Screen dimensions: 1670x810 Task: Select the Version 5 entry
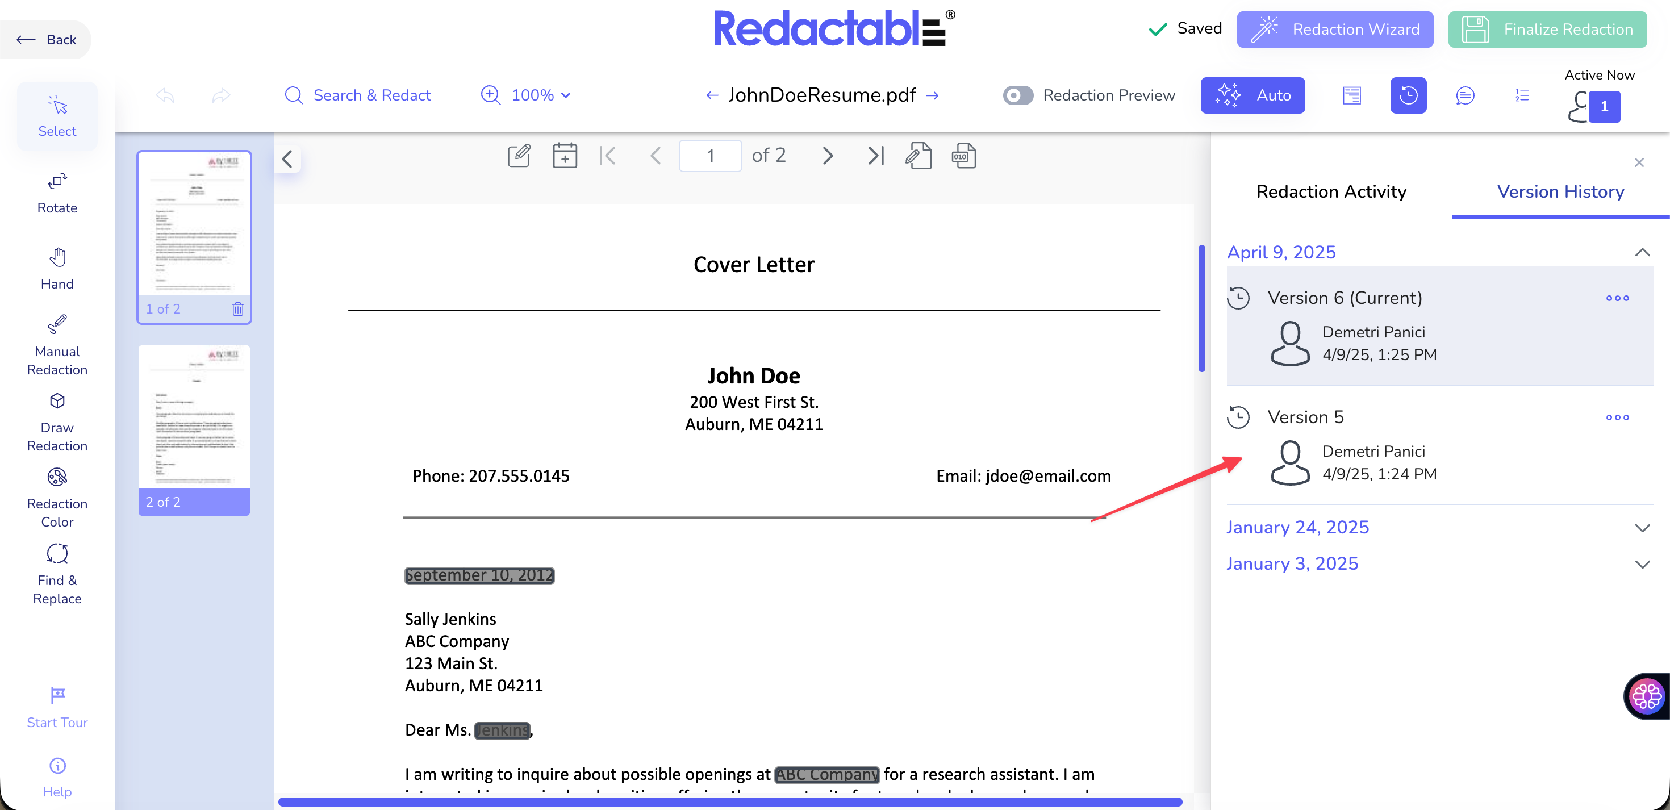tap(1440, 445)
